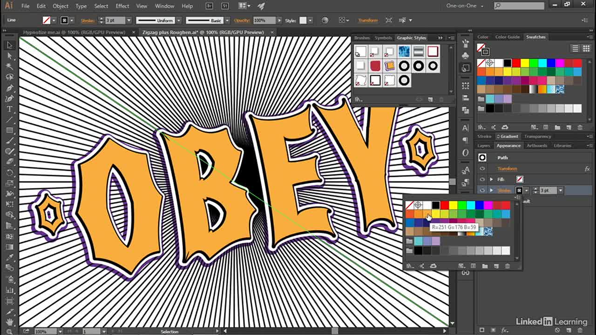Viewport: 596px width, 335px height.
Task: Toggle visibility of Fill attribute
Action: tap(482, 180)
